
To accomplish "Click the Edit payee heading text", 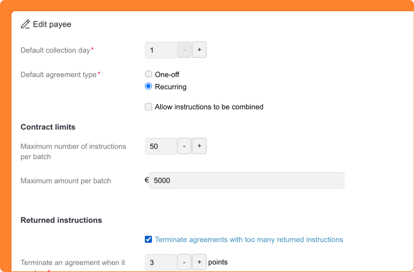I will 52,25.
